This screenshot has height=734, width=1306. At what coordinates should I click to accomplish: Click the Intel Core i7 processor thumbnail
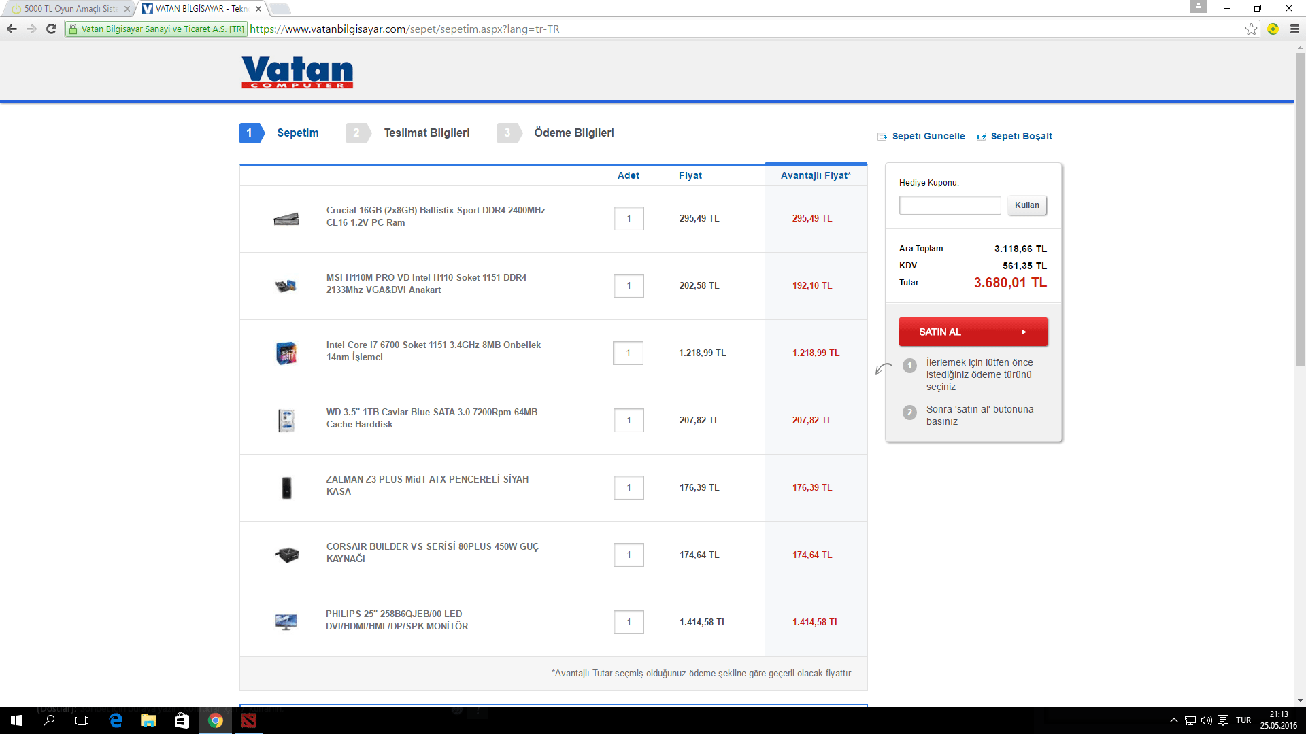286,353
